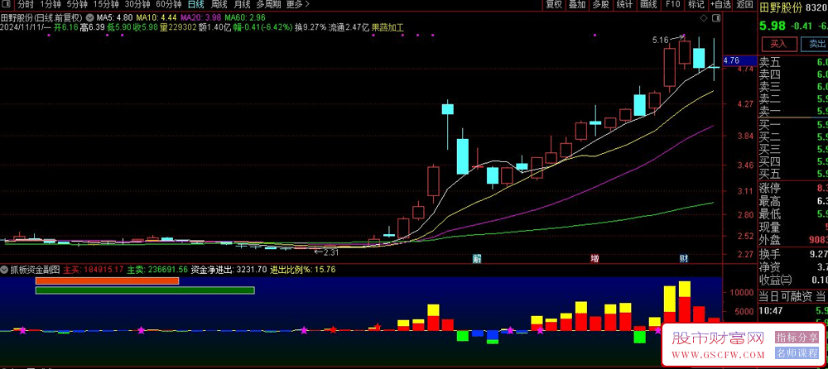Click the 果蔬加工 sector link
This screenshot has width=828, height=369.
click(x=388, y=27)
